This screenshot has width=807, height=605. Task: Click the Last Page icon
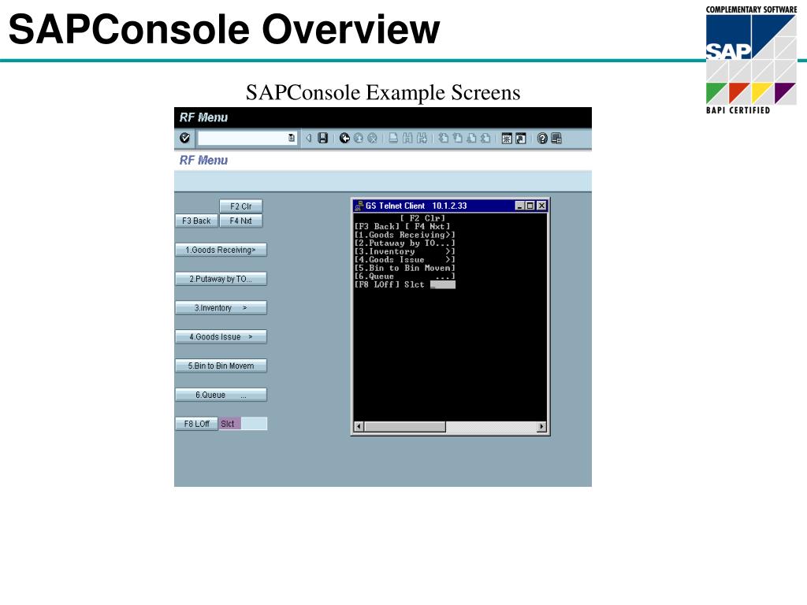(x=485, y=138)
